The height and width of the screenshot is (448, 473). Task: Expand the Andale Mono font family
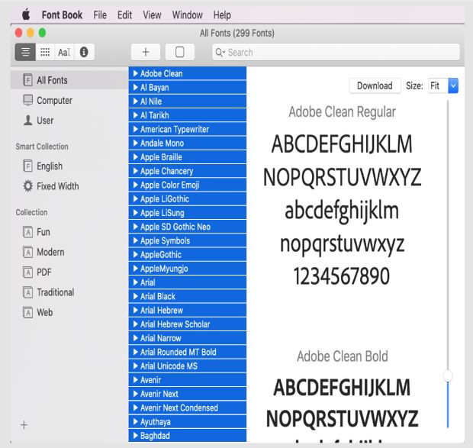[x=136, y=143]
